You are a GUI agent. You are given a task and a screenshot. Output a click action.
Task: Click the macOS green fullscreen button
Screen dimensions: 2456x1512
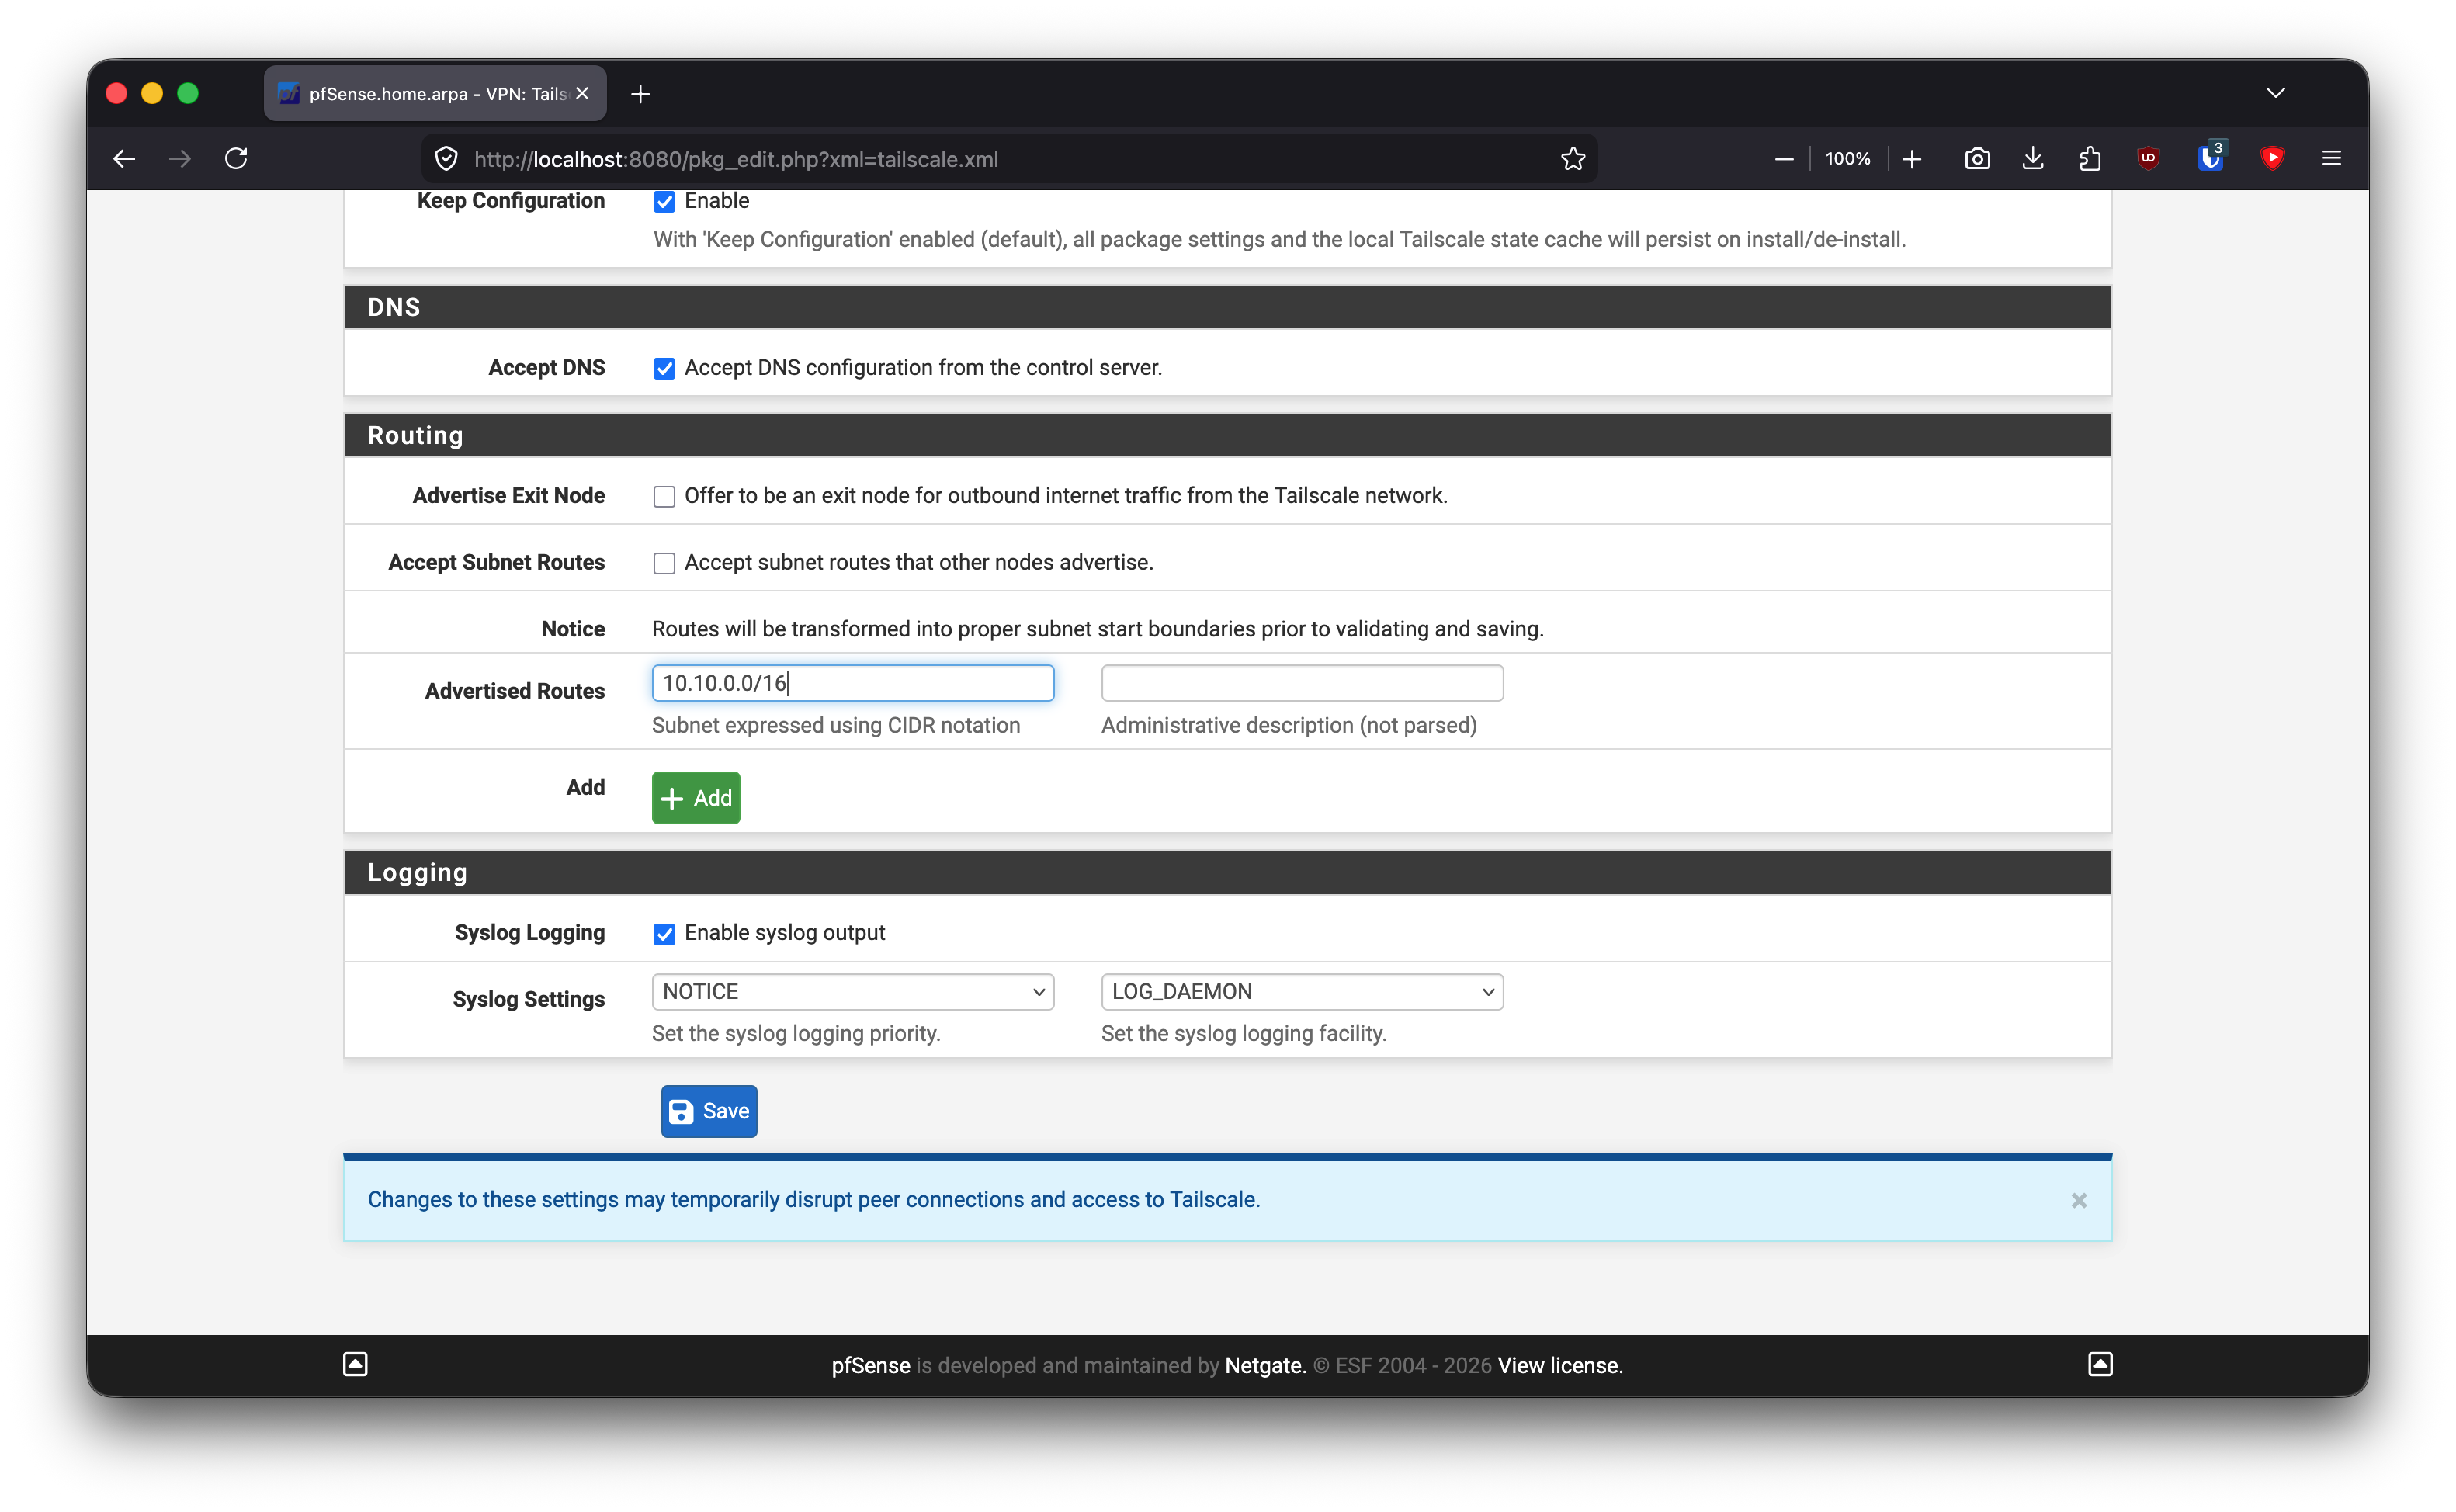tap(188, 93)
